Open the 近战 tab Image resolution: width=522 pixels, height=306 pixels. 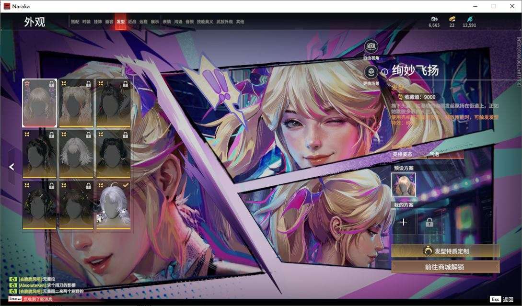pos(132,22)
